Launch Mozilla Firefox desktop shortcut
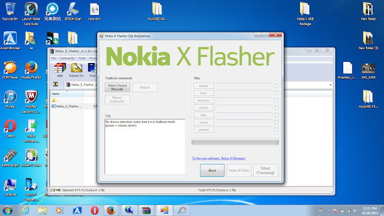The image size is (384, 216). tap(31, 70)
